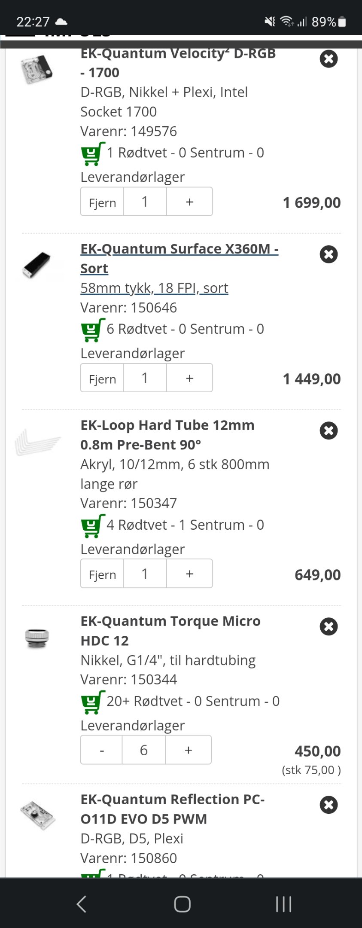Click Fjern button for Velocity² waterblock
The height and width of the screenshot is (928, 362).
tap(102, 201)
